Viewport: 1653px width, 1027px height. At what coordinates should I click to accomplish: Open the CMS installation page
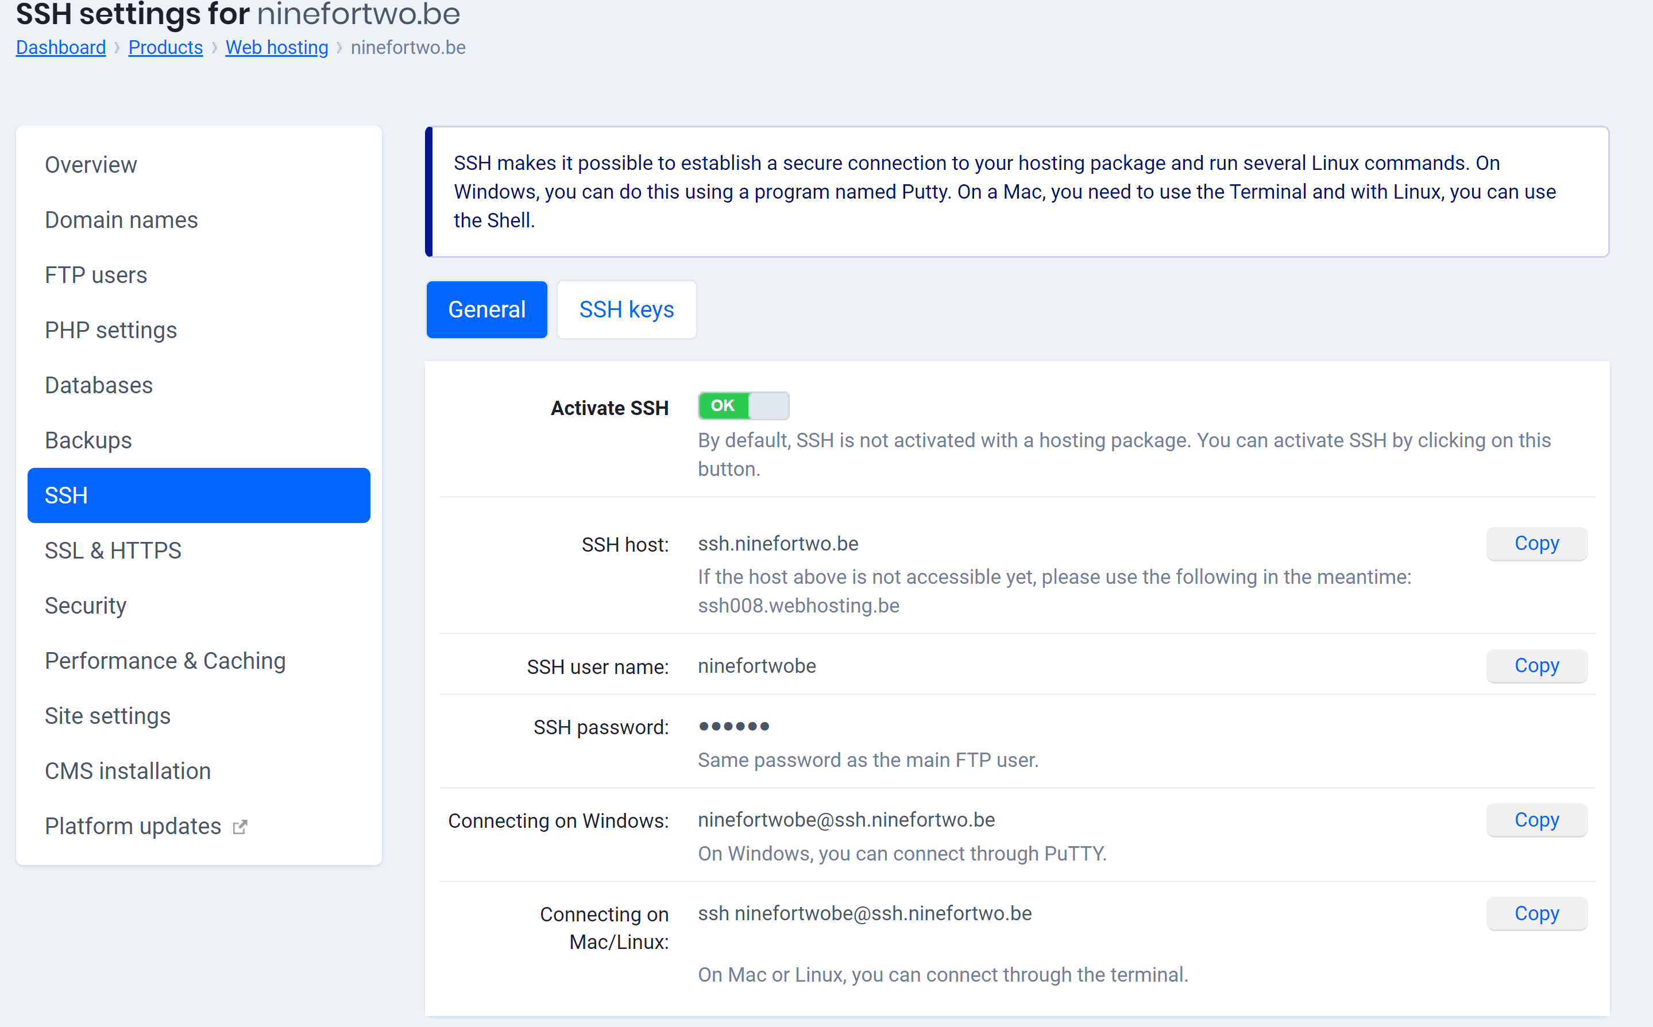tap(128, 771)
